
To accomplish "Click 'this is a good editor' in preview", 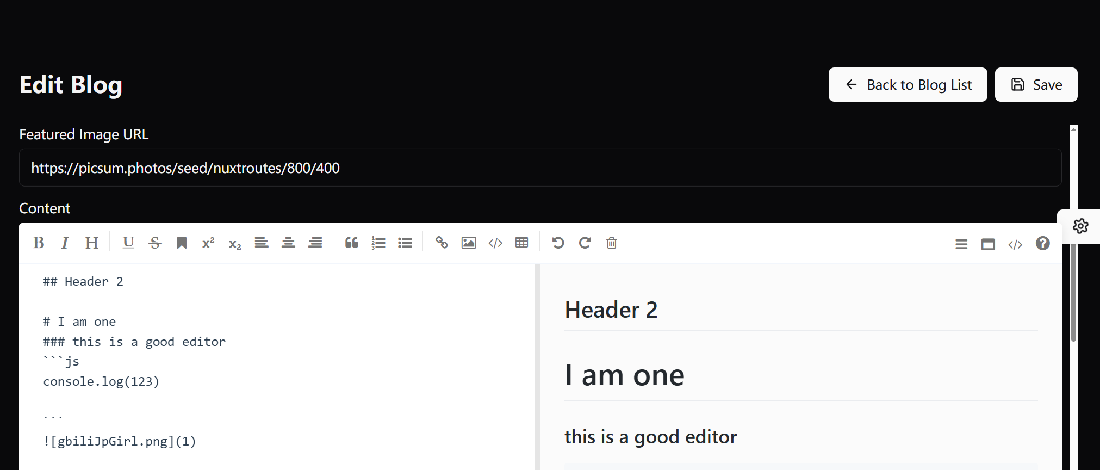I will [650, 437].
